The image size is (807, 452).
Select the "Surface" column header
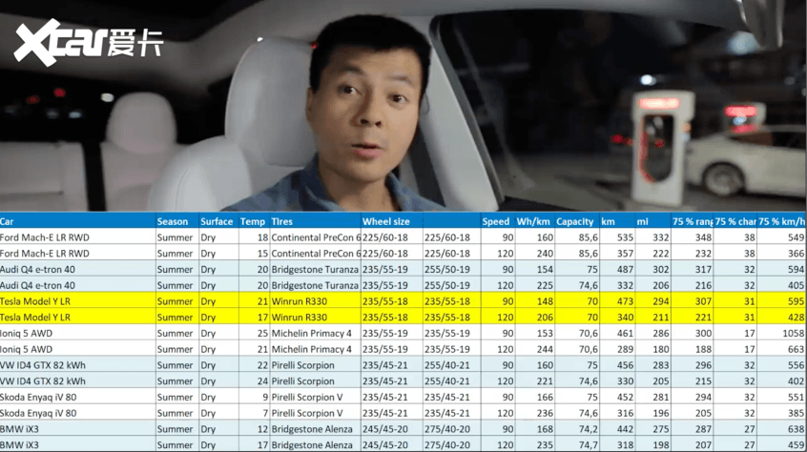tap(217, 221)
